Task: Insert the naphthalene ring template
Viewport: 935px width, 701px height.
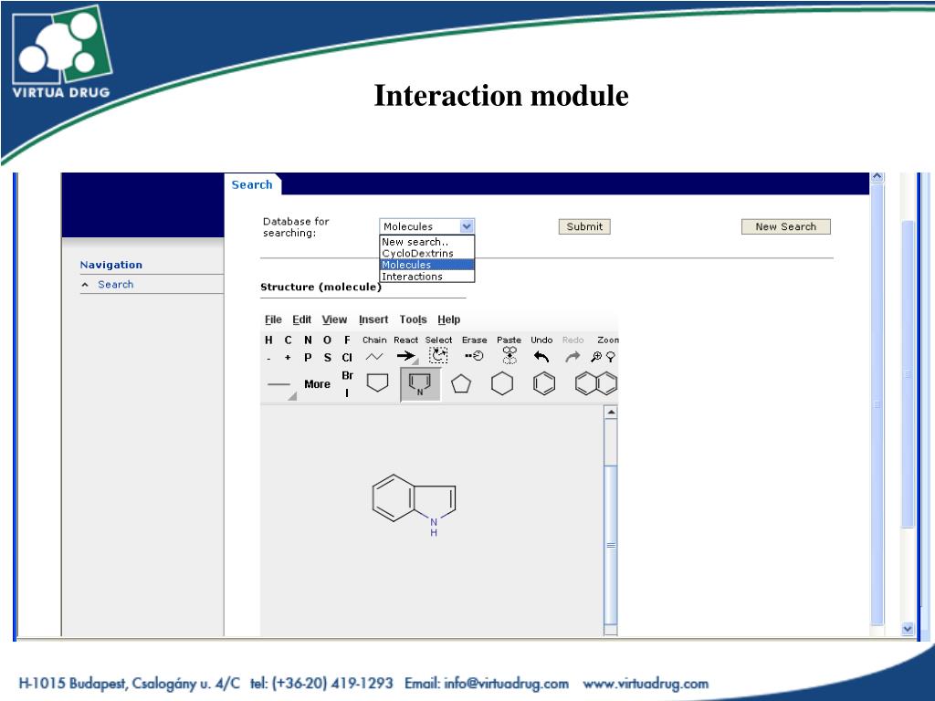Action: [x=595, y=384]
